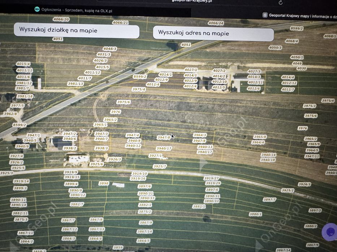This screenshot has width=337, height=252.
Task: Select parcel label 4030
Action: point(302,68)
